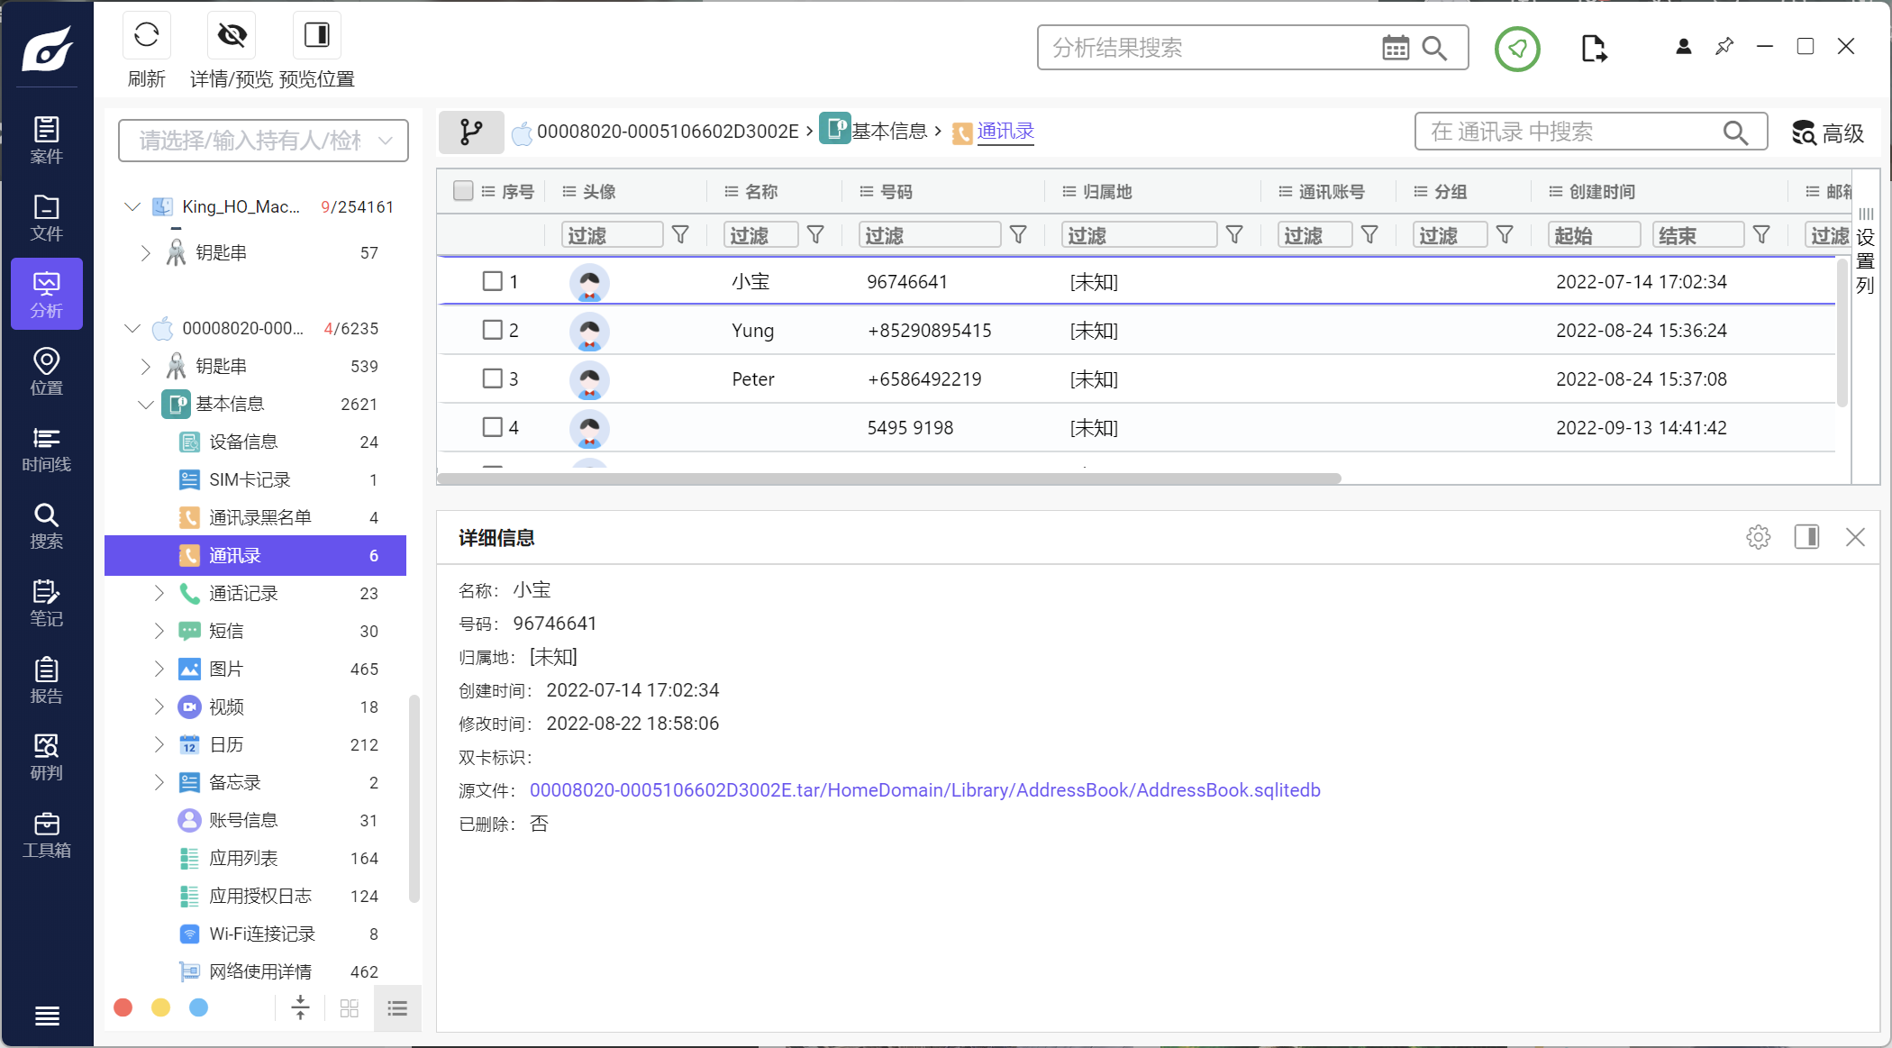Screen dimensions: 1892x1048
Task: Click the branch tree icon button
Action: coord(471,132)
